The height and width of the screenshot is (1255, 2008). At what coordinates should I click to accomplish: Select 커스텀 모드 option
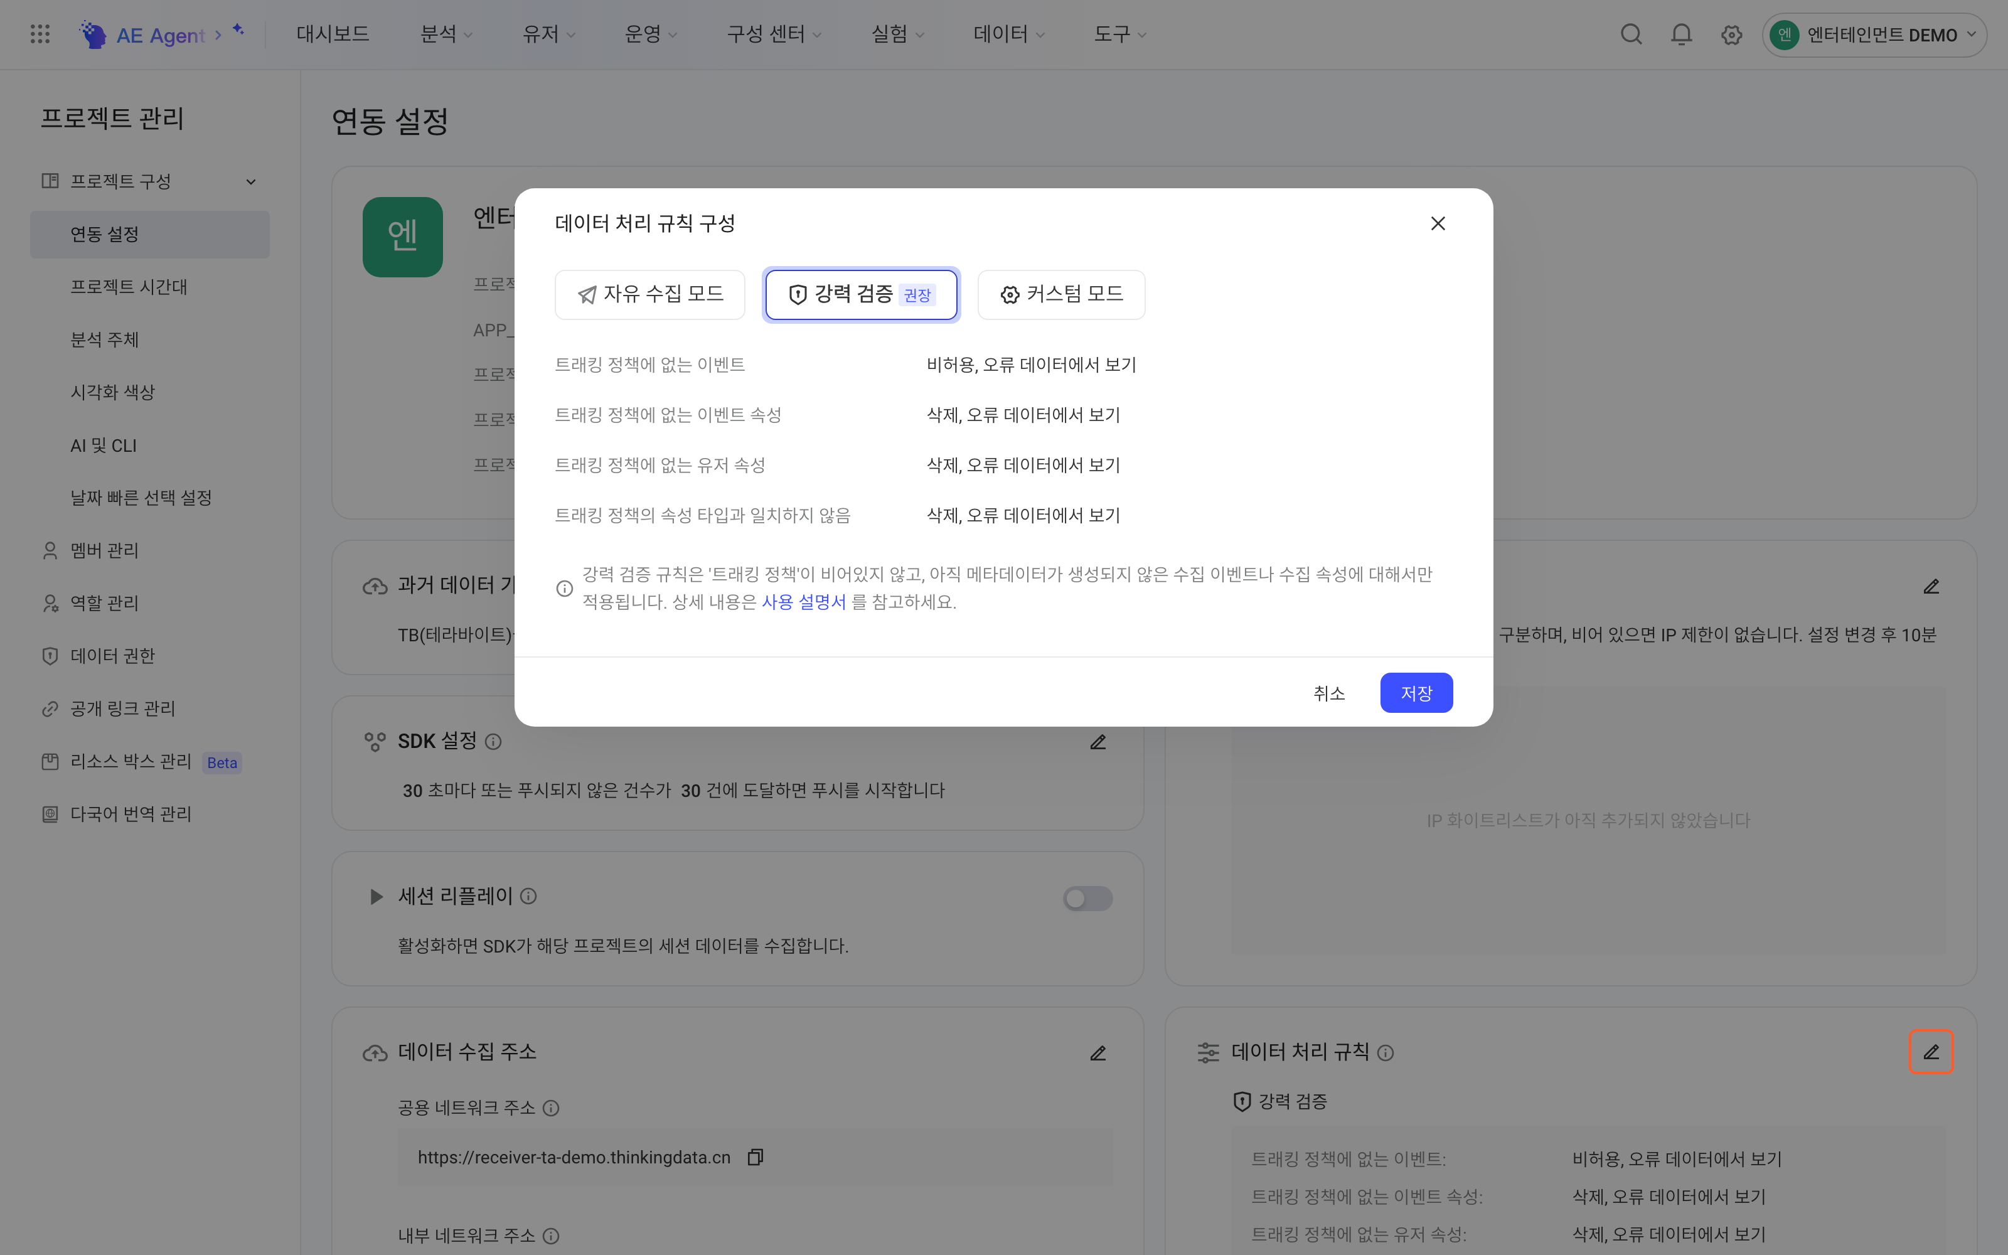click(1061, 295)
